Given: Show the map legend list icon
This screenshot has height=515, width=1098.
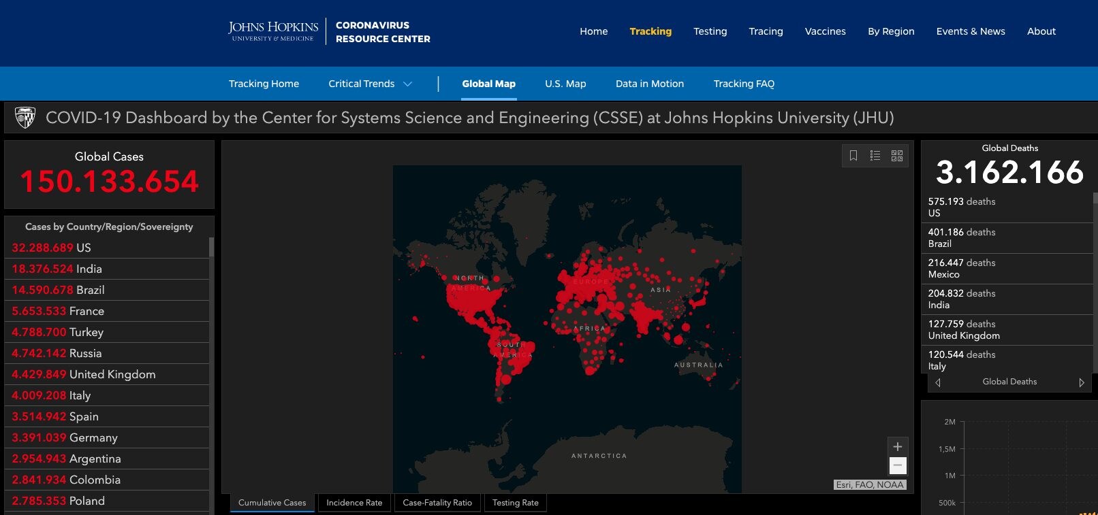Looking at the screenshot, I should coord(875,156).
